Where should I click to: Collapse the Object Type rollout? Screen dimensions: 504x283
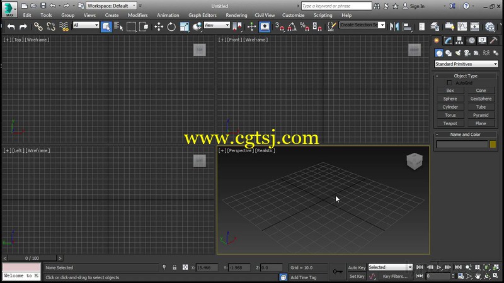click(x=466, y=76)
